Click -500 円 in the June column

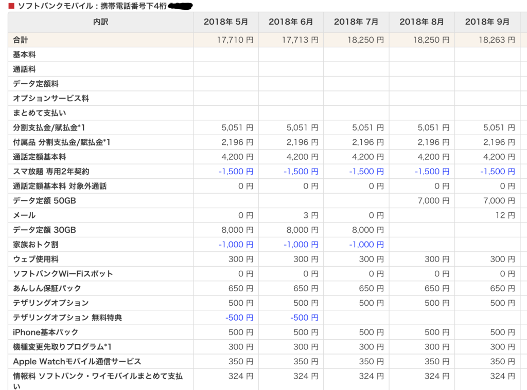[x=305, y=318]
